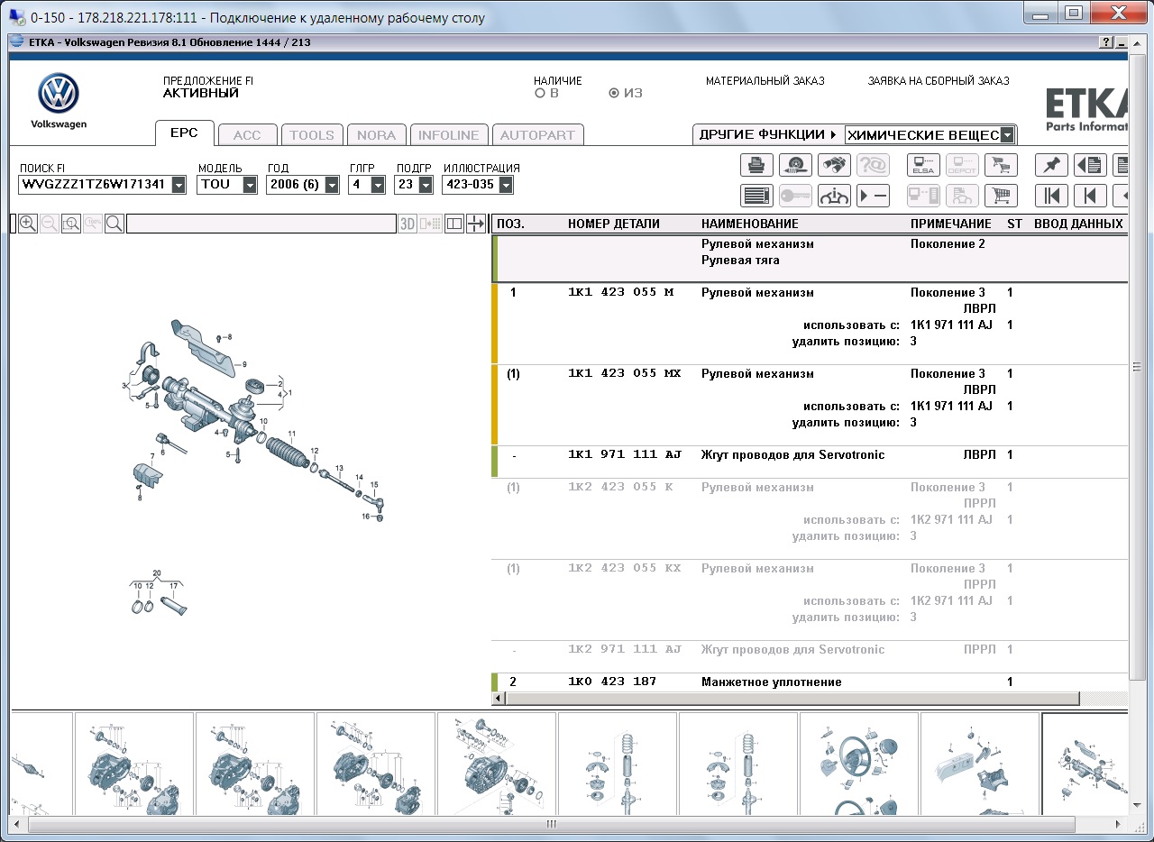This screenshot has height=842, width=1154.
Task: Zoom in on the illustration
Action: (28, 224)
